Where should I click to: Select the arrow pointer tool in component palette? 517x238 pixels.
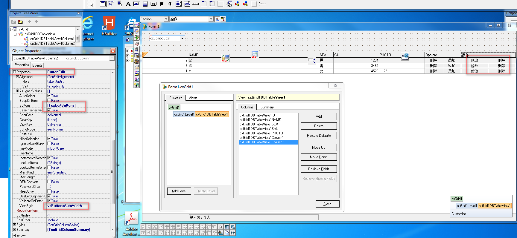coord(92,4)
